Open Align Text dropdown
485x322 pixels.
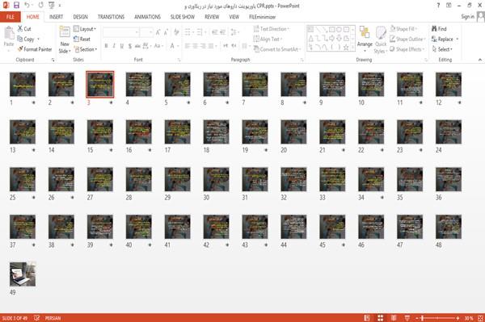point(268,39)
